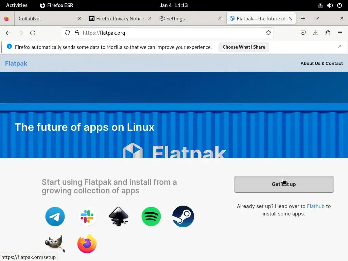This screenshot has width=348, height=261.
Task: View site security via the padlock icon
Action: pyautogui.click(x=77, y=33)
